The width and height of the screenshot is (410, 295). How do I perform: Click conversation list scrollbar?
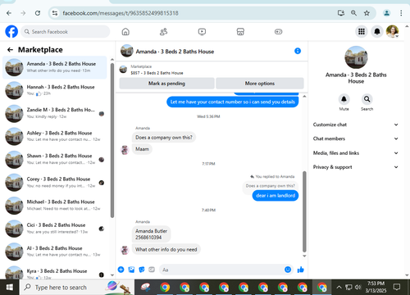(x=112, y=141)
